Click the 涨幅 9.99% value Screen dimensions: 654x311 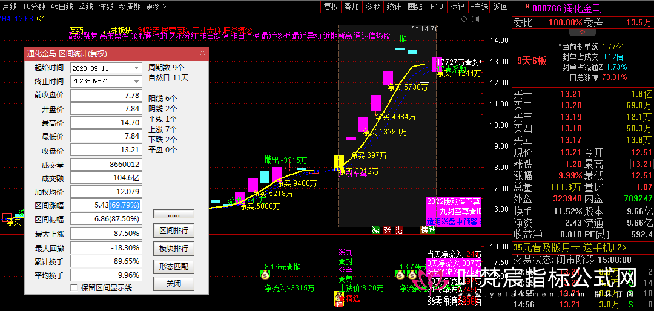(x=571, y=175)
